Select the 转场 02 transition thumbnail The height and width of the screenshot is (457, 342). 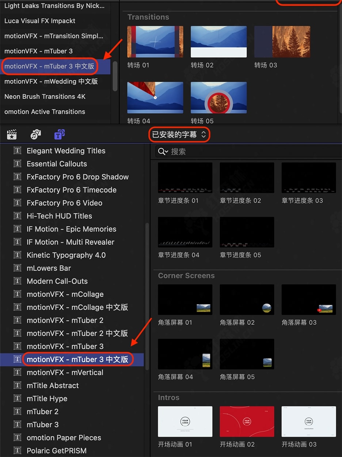tap(218, 42)
